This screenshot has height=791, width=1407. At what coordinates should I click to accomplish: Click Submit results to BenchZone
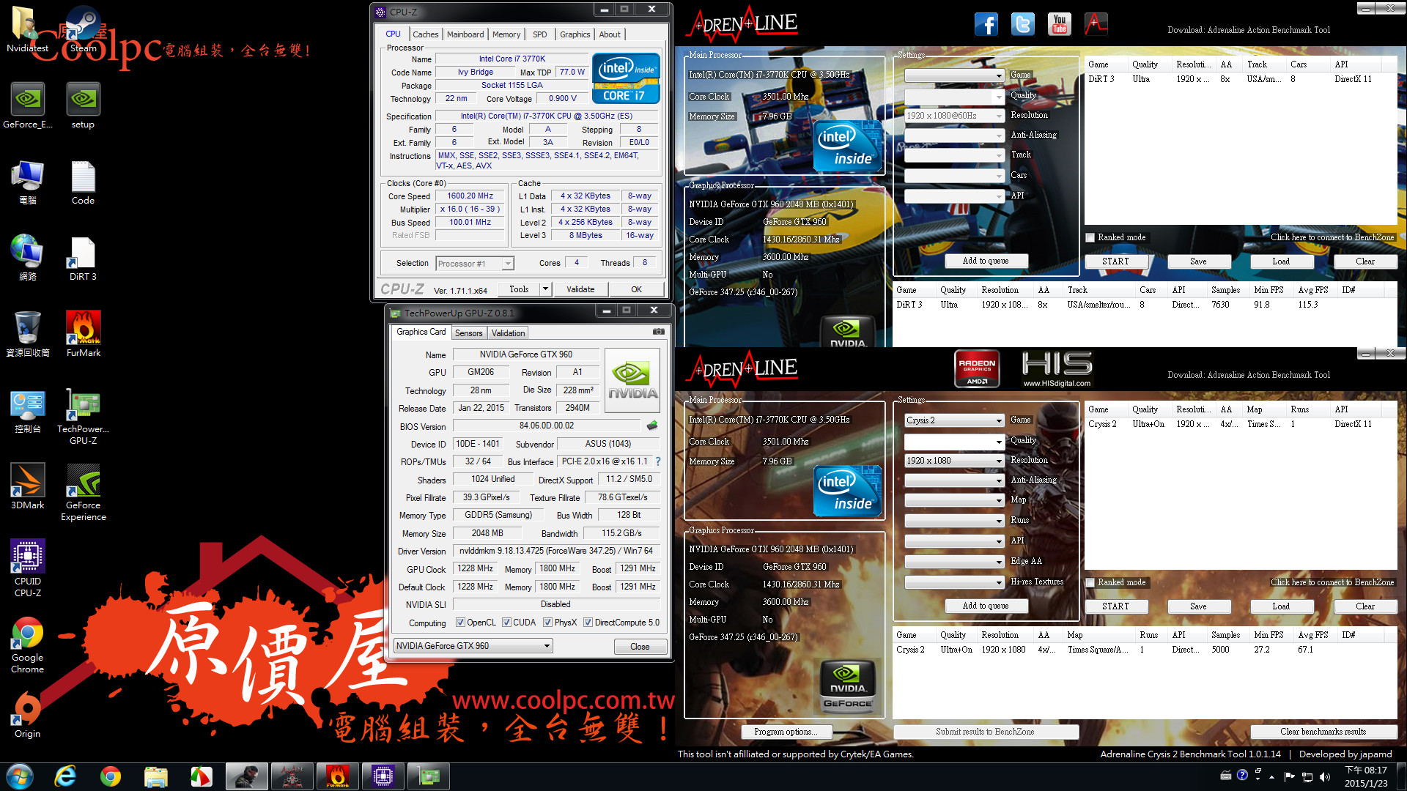pyautogui.click(x=985, y=732)
